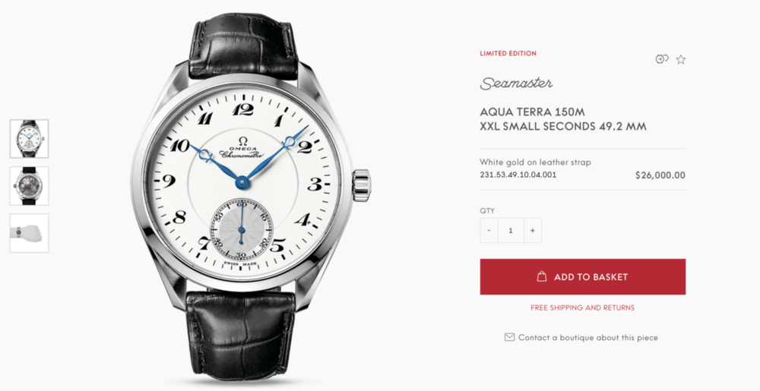Click the reference number 231.53.49.10.04.001
760x391 pixels.
click(x=518, y=175)
